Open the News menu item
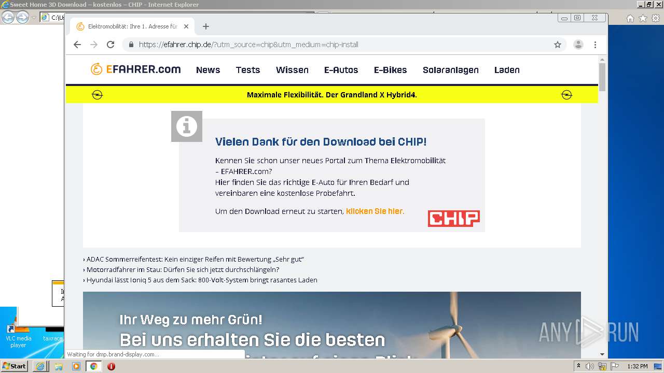Viewport: 664px width, 373px height. [x=208, y=70]
